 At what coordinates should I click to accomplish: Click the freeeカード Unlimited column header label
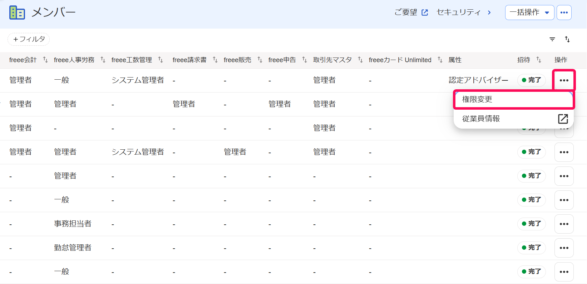pos(400,60)
